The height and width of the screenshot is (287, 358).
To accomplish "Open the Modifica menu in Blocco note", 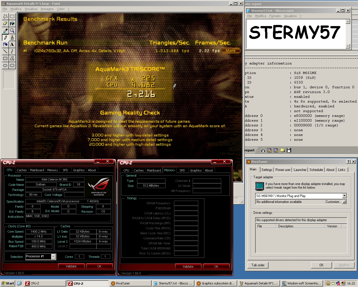I will tap(260, 16).
